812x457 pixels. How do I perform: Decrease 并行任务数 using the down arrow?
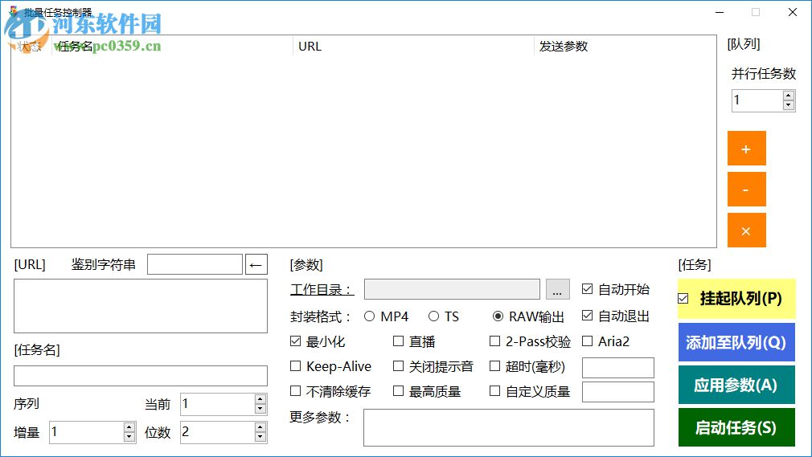788,105
